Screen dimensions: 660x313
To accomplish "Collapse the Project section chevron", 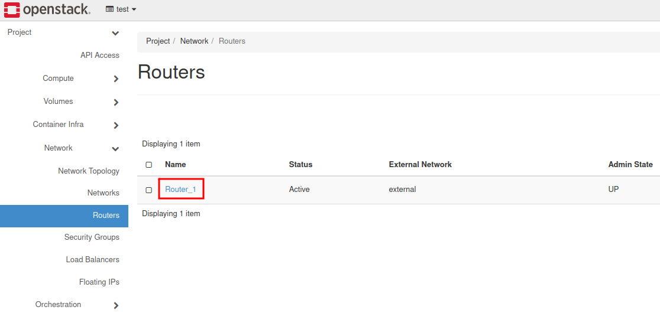I will click(x=116, y=33).
